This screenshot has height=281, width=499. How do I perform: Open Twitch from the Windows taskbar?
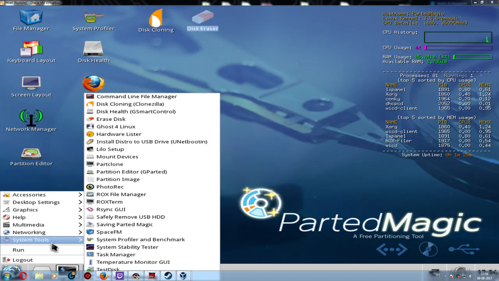pos(120,276)
